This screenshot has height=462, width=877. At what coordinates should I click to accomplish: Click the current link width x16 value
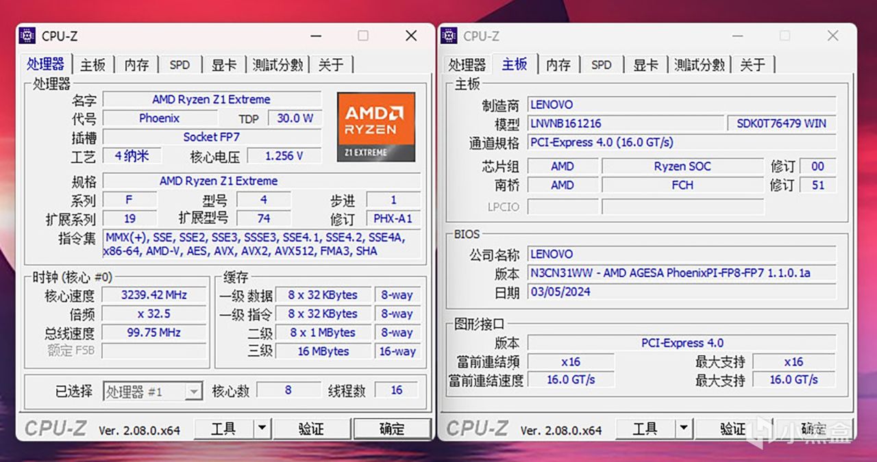point(571,361)
